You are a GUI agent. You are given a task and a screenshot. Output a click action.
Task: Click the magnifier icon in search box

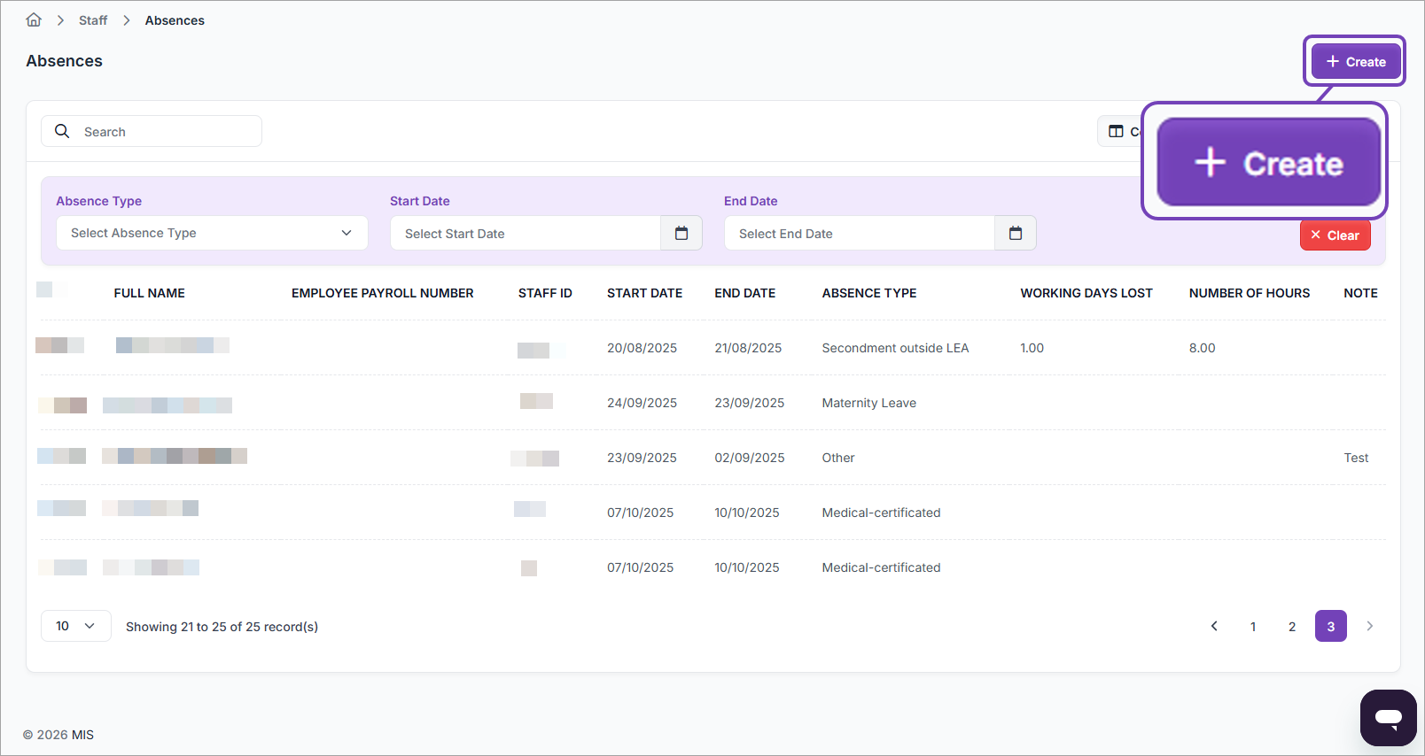[62, 131]
